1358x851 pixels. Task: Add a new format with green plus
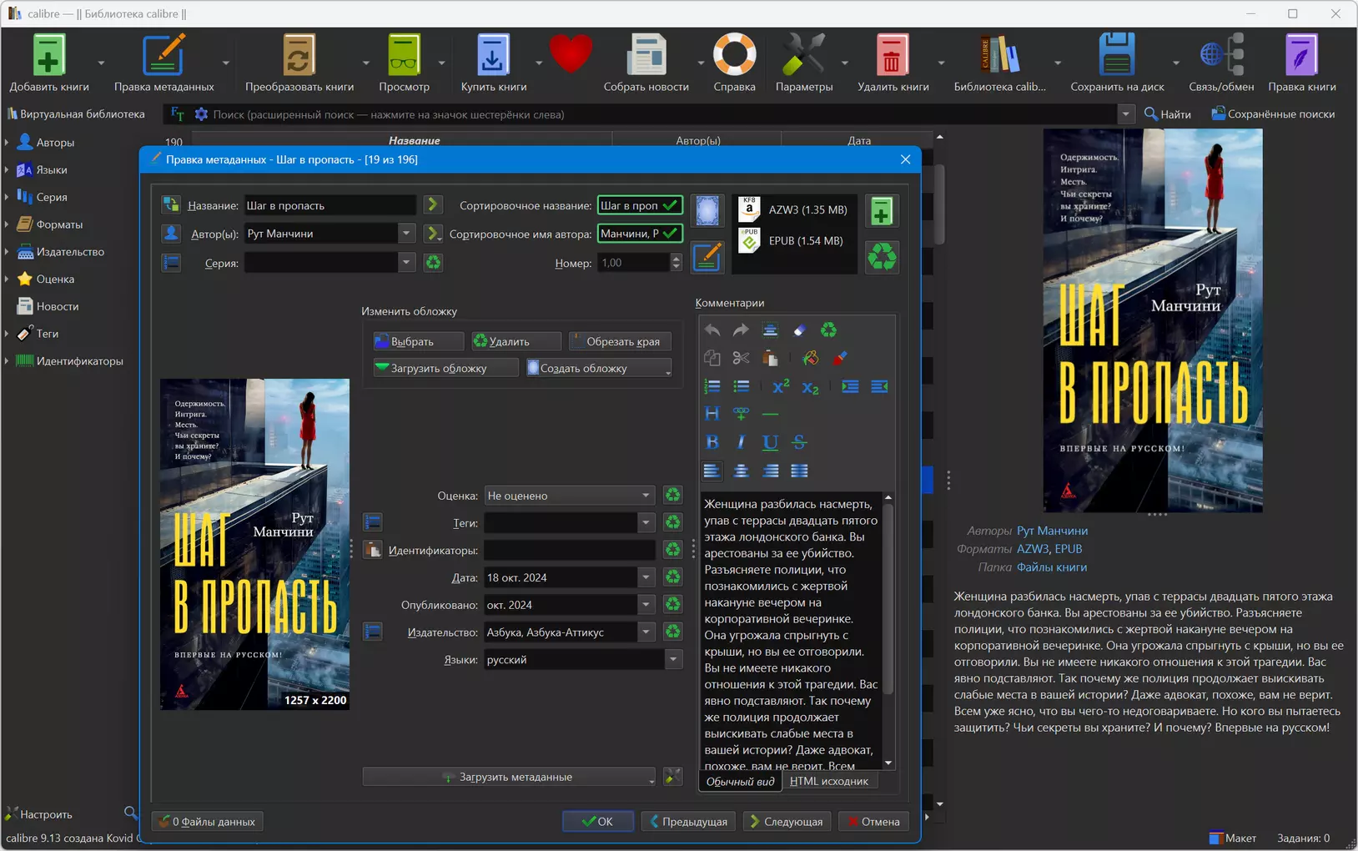881,211
